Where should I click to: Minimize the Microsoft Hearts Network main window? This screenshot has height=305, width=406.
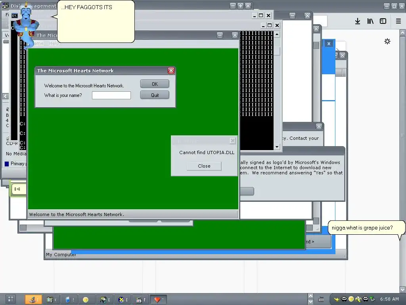point(220,35)
